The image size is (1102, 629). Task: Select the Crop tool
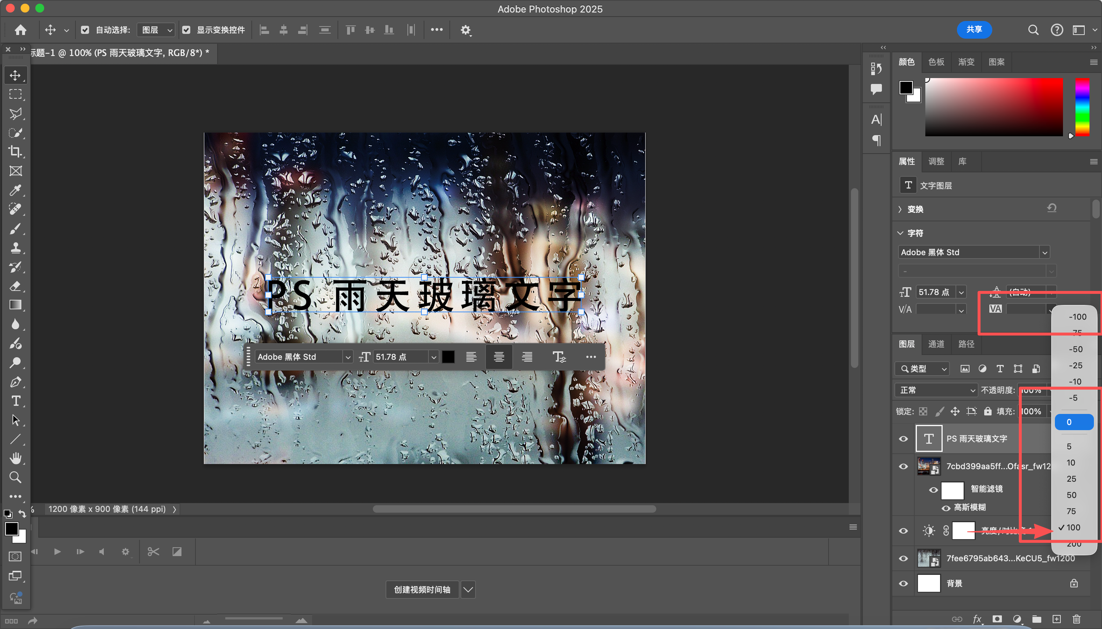coord(15,152)
